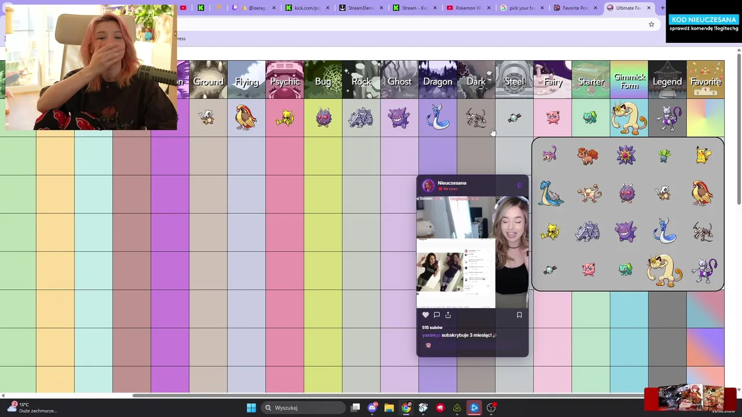Click the Dragon column header
Screen dimensions: 742x417
pos(438,79)
